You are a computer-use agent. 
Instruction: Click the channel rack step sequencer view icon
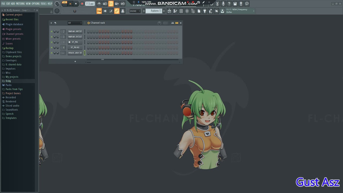coord(177,23)
